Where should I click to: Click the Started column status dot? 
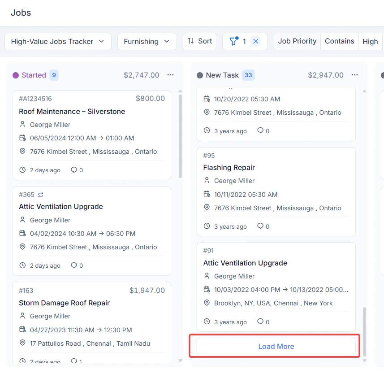[16, 75]
